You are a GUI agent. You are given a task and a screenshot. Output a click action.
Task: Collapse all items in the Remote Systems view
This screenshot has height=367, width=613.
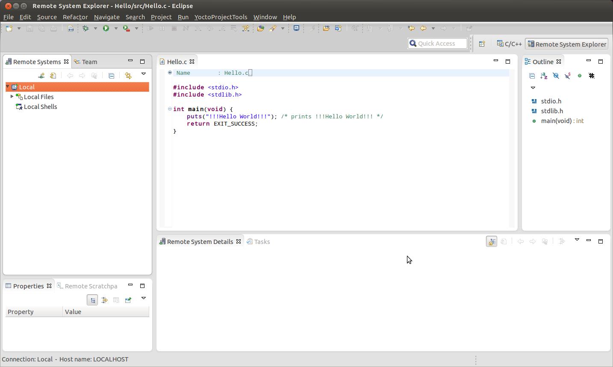[111, 76]
